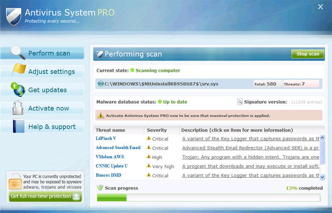Click the globe Get updates icon

click(x=18, y=89)
